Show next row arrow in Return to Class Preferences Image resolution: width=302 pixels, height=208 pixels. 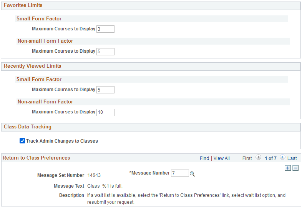point(282,158)
